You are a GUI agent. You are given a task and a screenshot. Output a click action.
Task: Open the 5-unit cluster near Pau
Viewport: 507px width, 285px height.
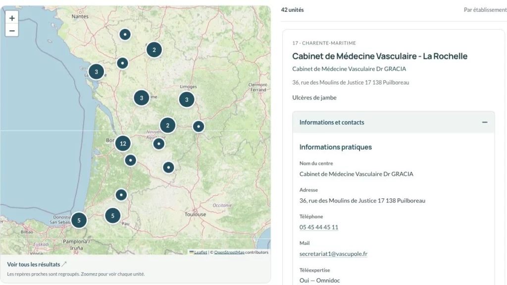(x=112, y=216)
